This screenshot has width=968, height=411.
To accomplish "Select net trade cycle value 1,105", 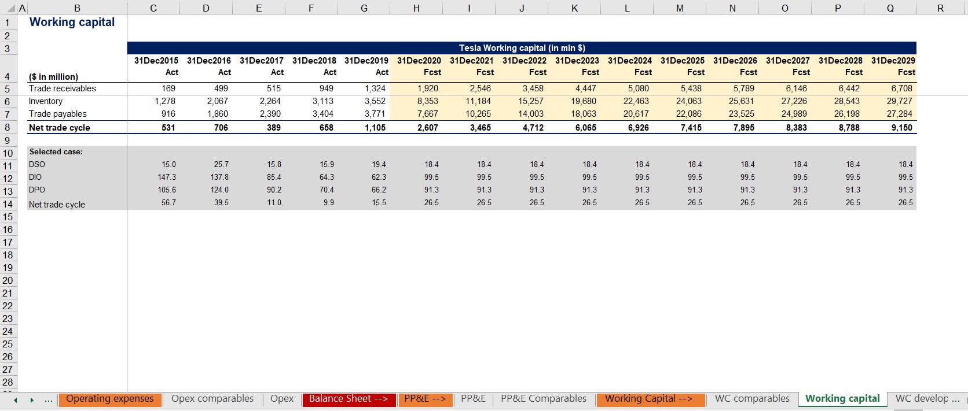I will (375, 128).
